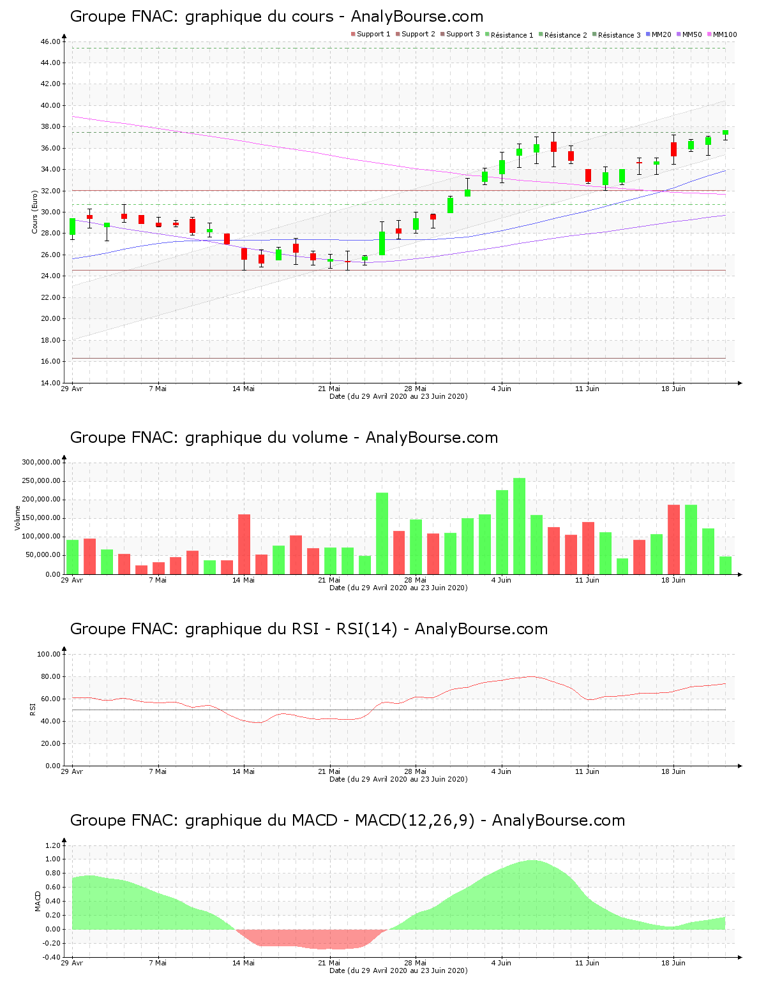Click the Support 1 legend color square

point(353,34)
